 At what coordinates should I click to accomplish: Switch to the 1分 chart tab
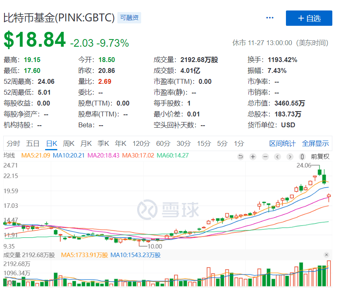[x=239, y=143]
